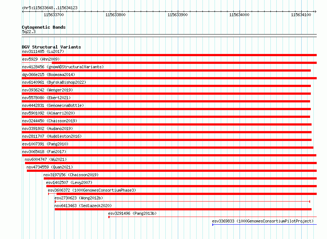Click the nsv3111485 (Lu2017) variant label
The image size is (327, 239).
point(43,51)
